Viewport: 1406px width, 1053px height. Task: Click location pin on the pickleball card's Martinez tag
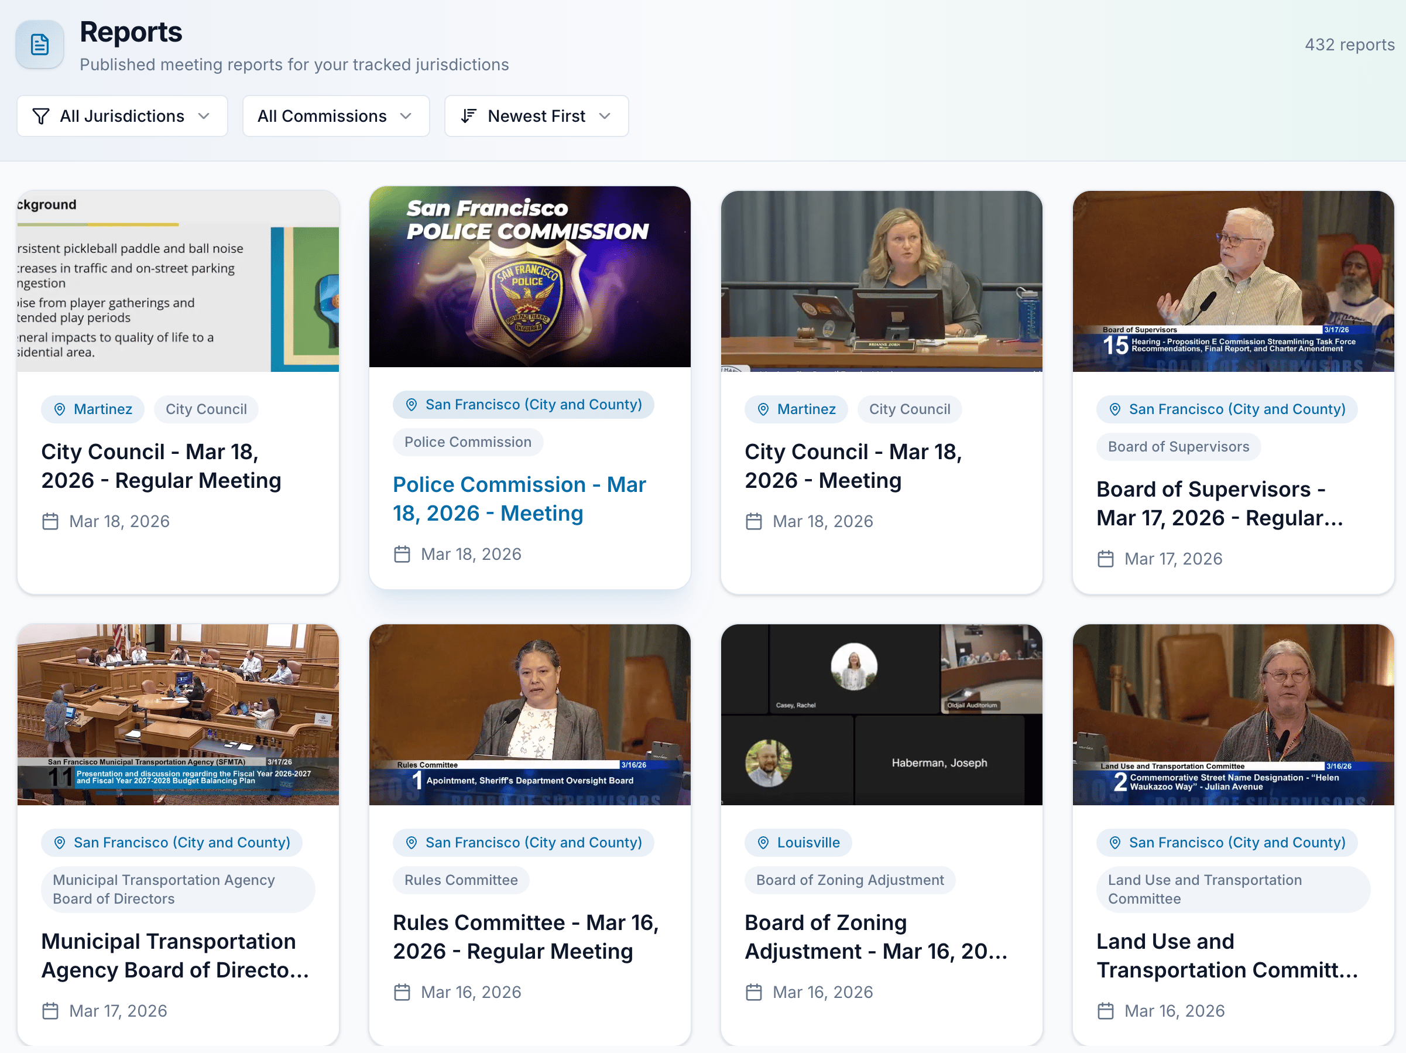tap(60, 409)
